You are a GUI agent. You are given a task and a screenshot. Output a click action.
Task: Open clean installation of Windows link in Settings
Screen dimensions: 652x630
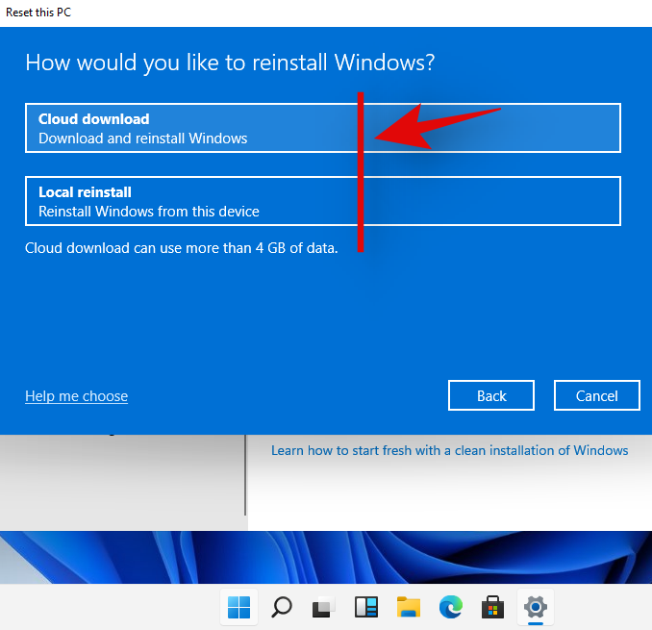point(449,450)
